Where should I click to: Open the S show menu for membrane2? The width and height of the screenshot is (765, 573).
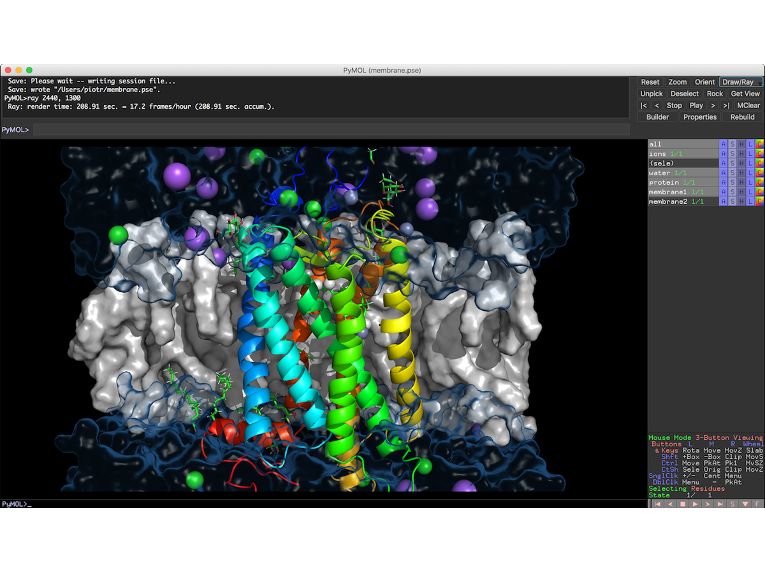(732, 202)
